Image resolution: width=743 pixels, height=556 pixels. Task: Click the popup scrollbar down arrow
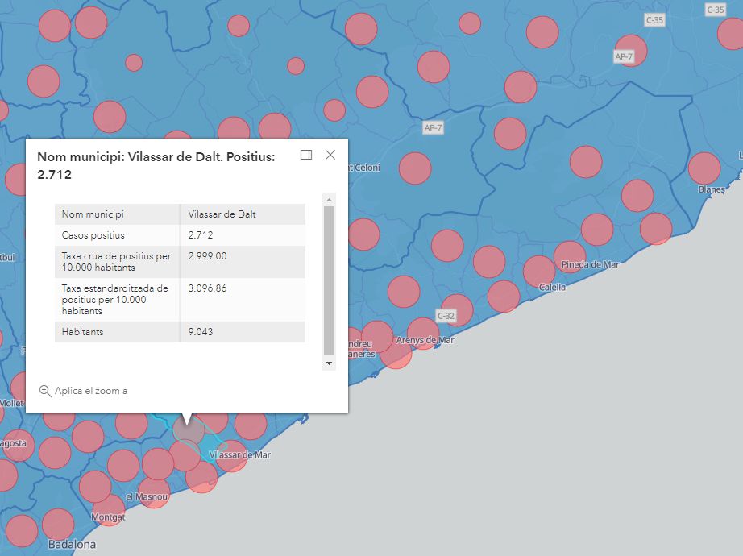(x=329, y=363)
